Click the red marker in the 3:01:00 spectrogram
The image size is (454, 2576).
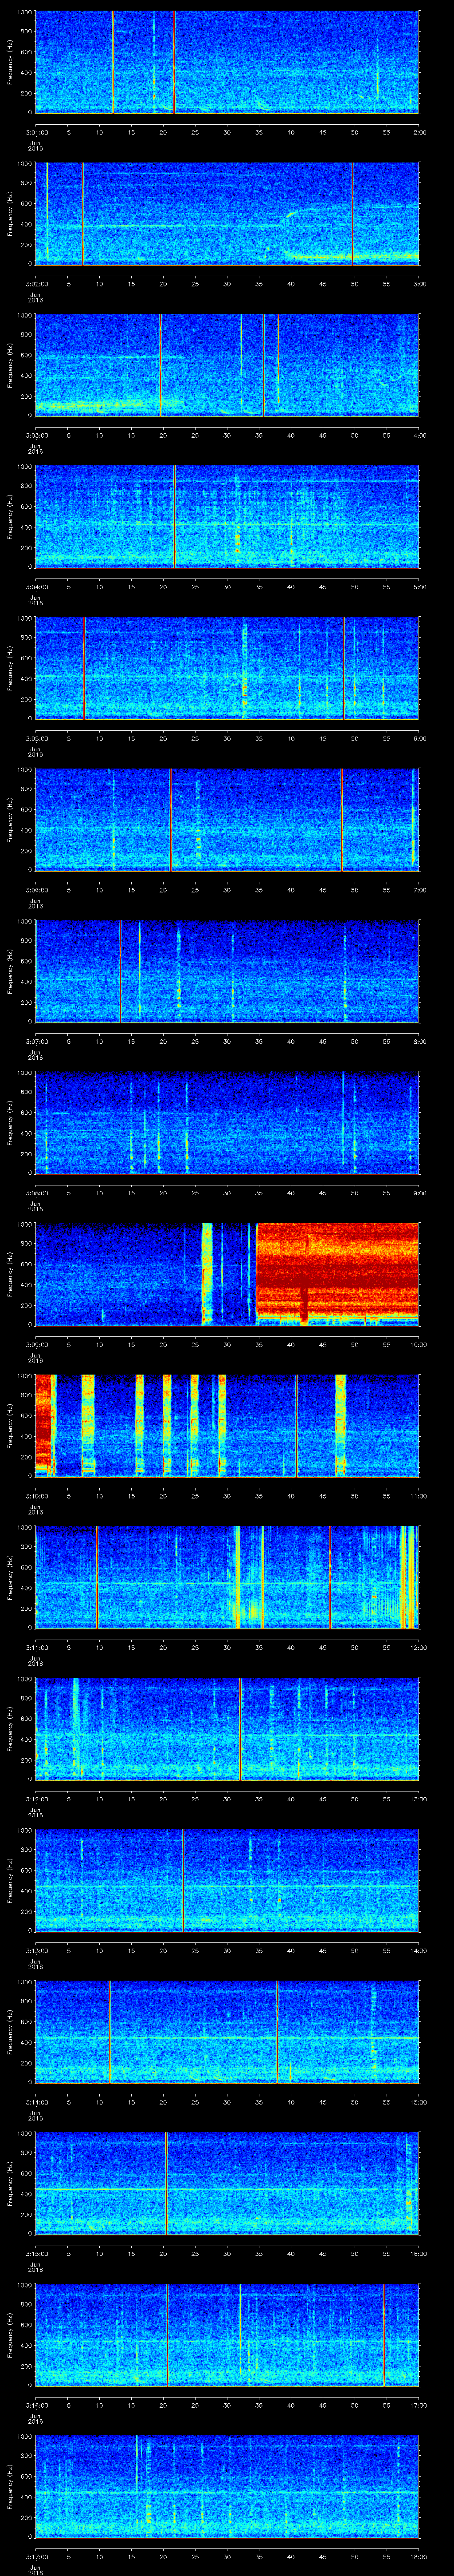click(x=175, y=62)
